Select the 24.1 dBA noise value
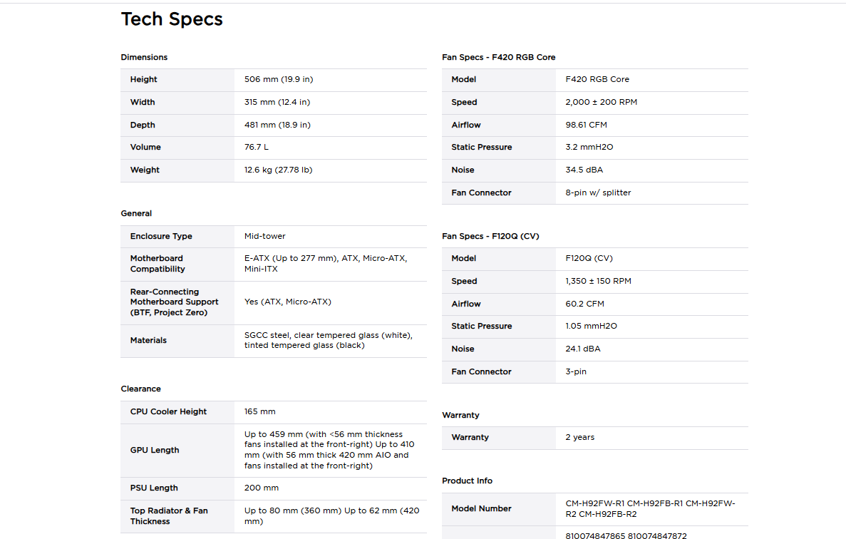The height and width of the screenshot is (539, 846). coord(583,349)
